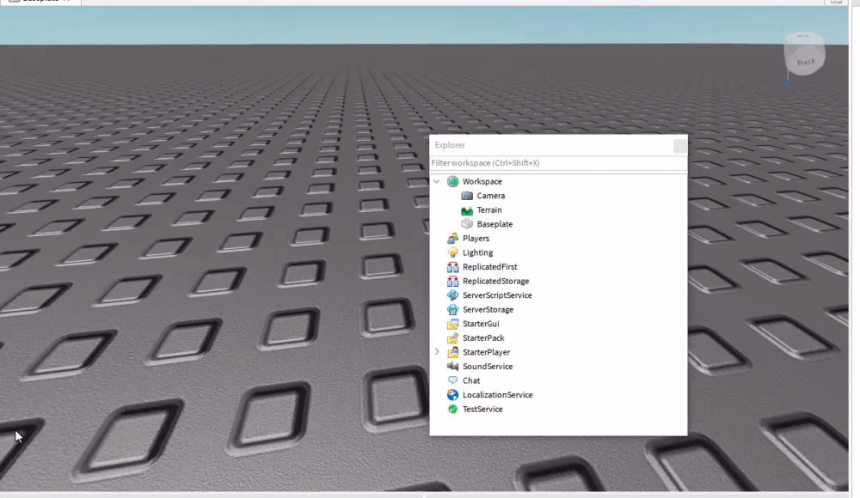Screen dimensions: 860x498
Task: Click the SoundService speaker icon
Action: tap(452, 367)
